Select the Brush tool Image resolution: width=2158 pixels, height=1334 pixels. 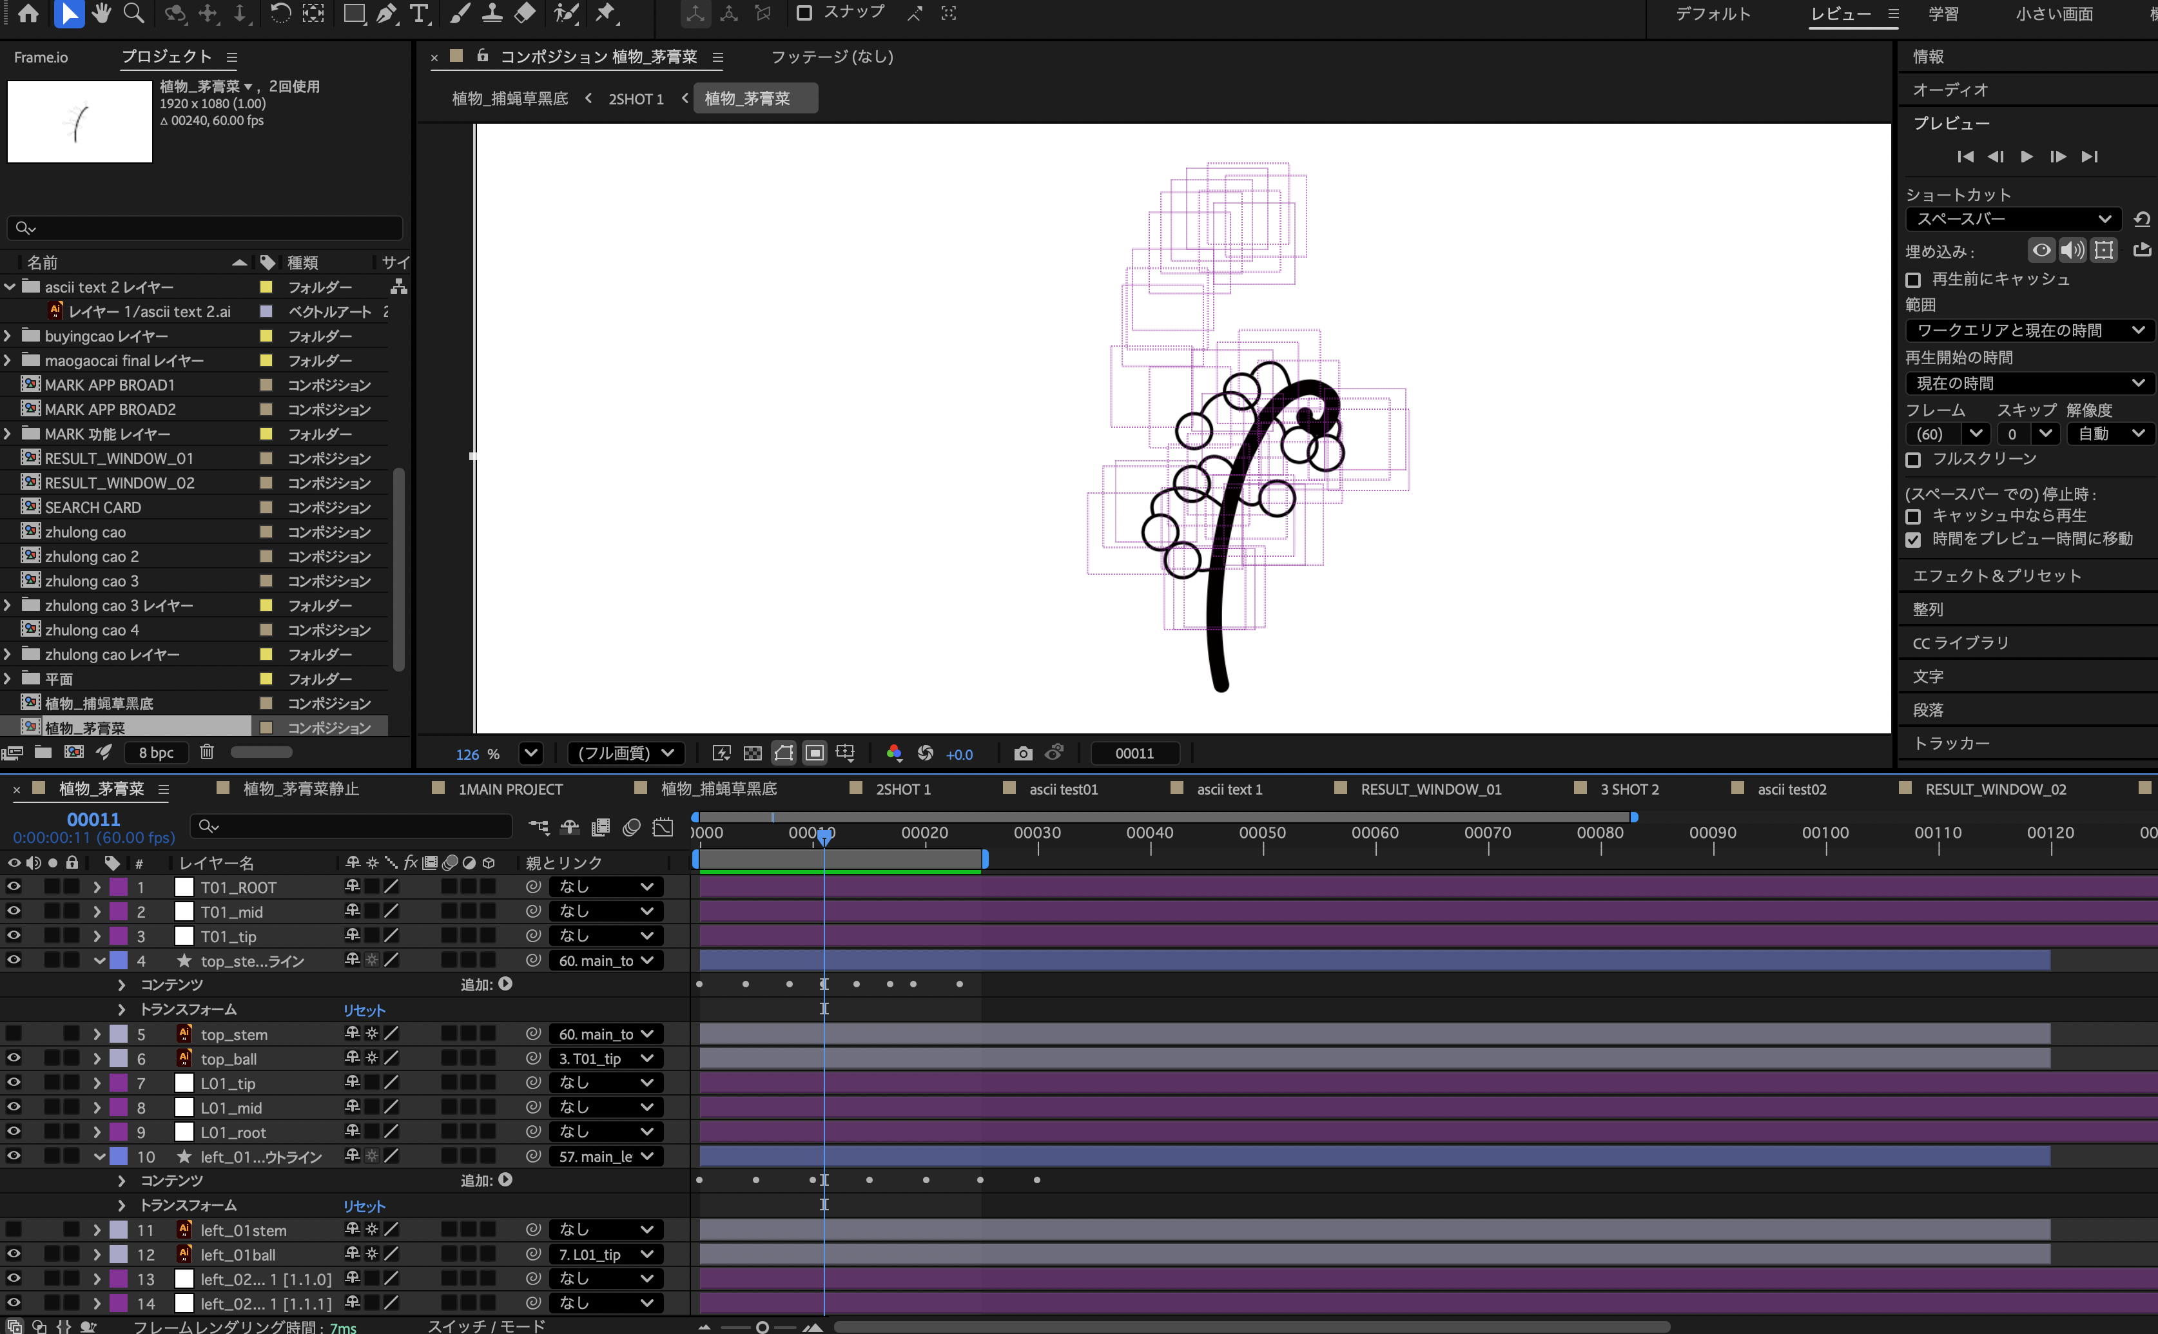(460, 14)
